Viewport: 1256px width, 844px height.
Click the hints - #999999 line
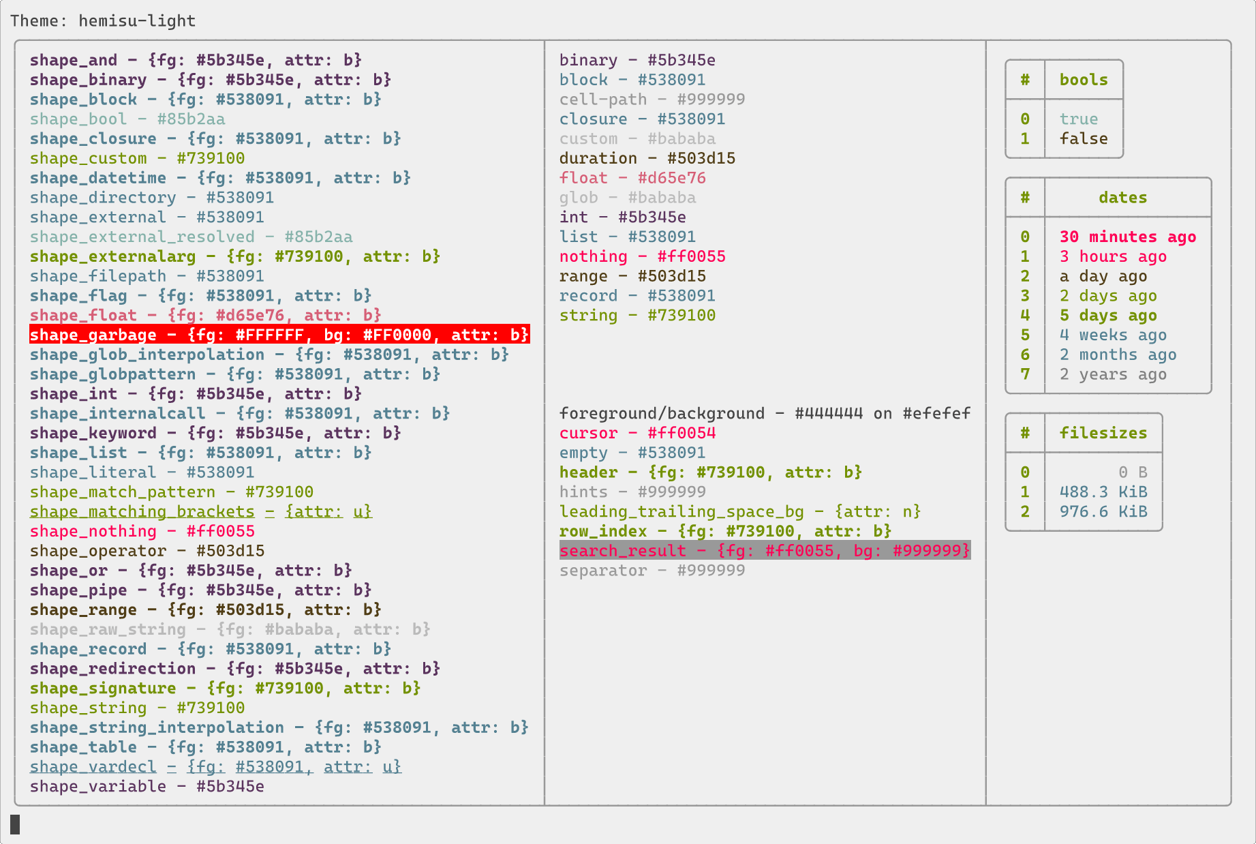(632, 492)
